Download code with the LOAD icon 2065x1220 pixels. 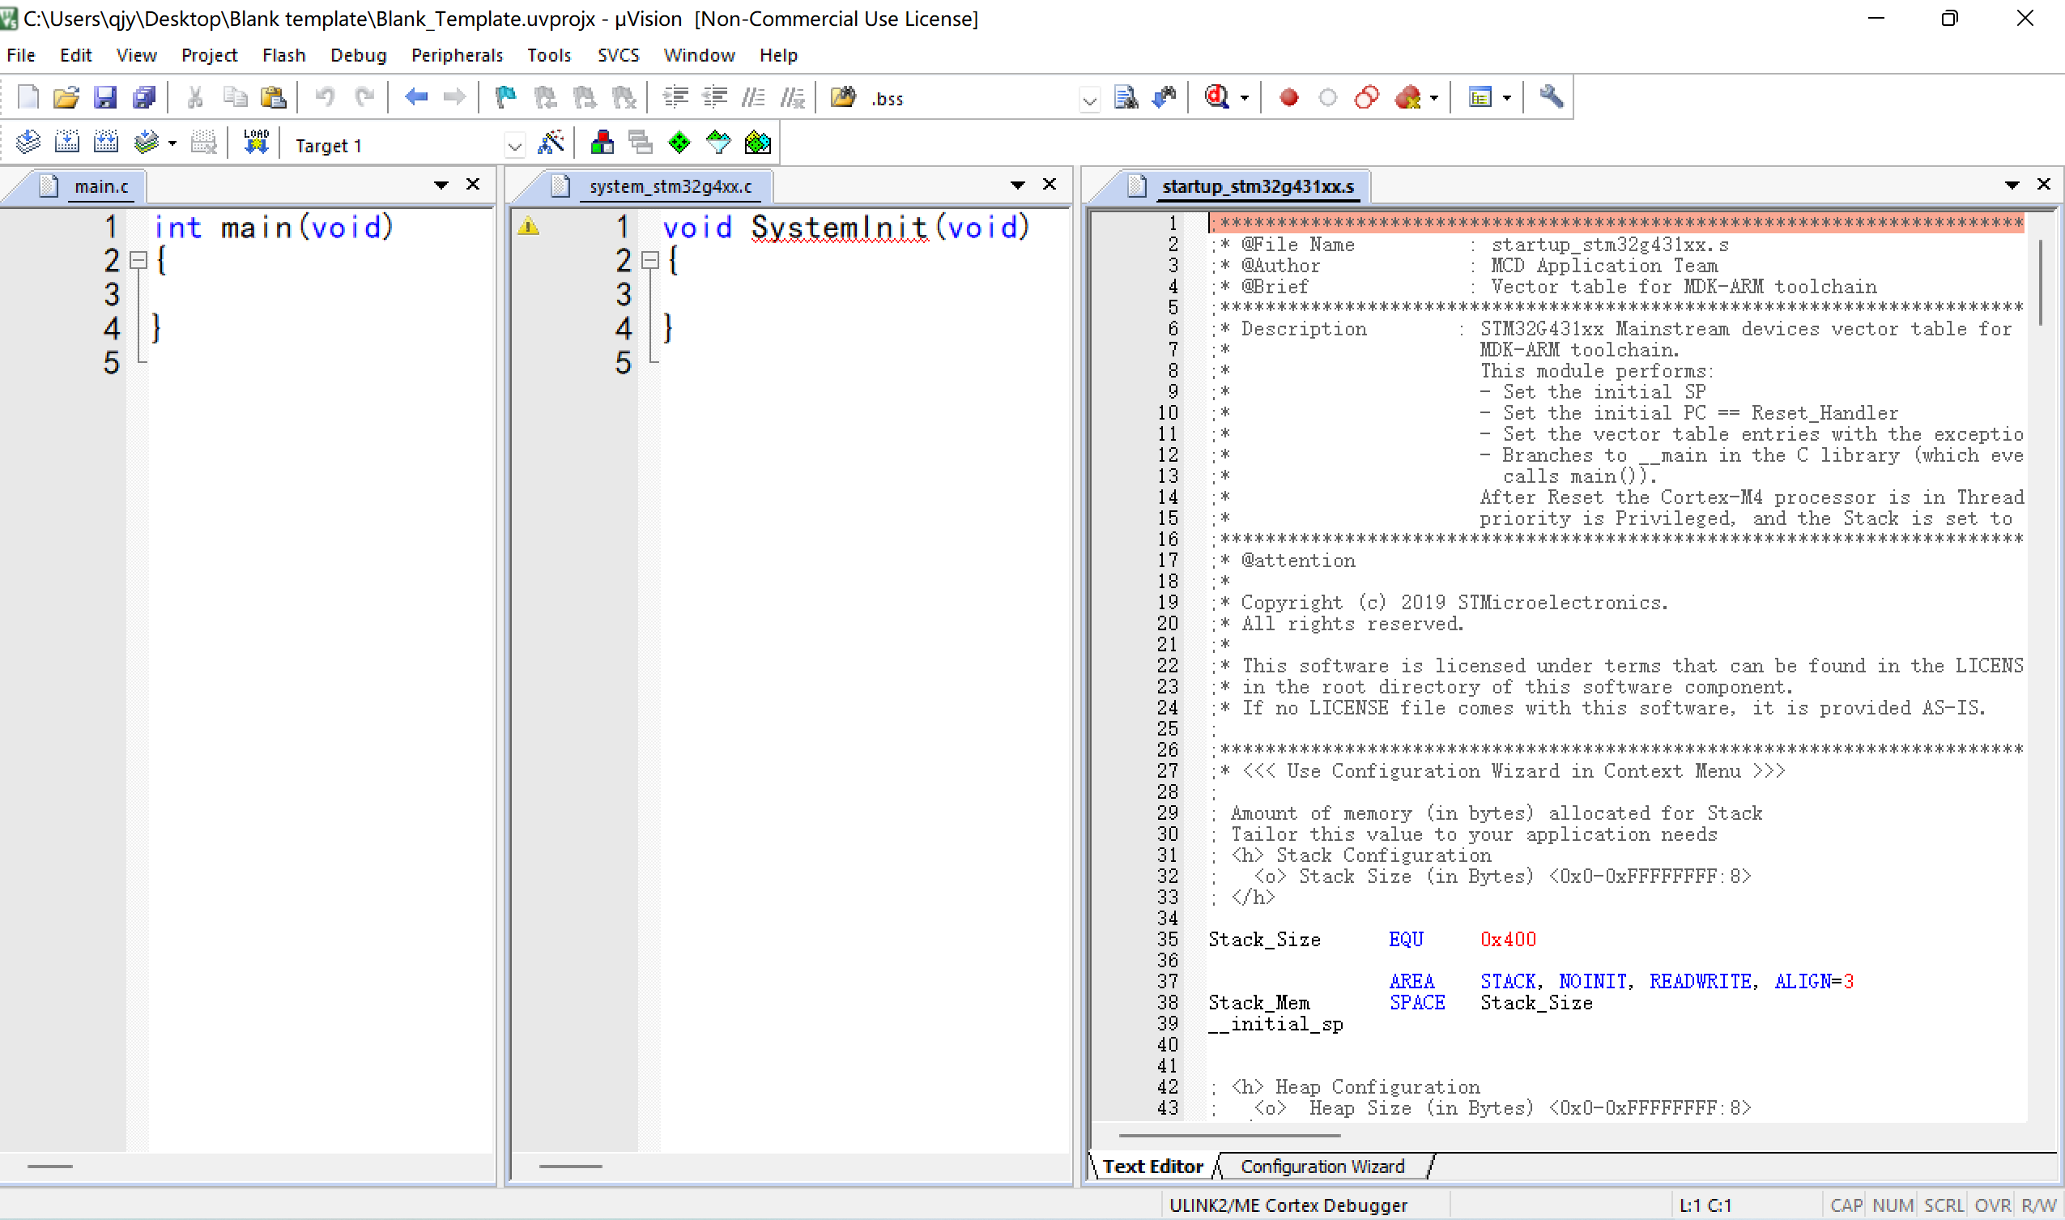[x=257, y=143]
